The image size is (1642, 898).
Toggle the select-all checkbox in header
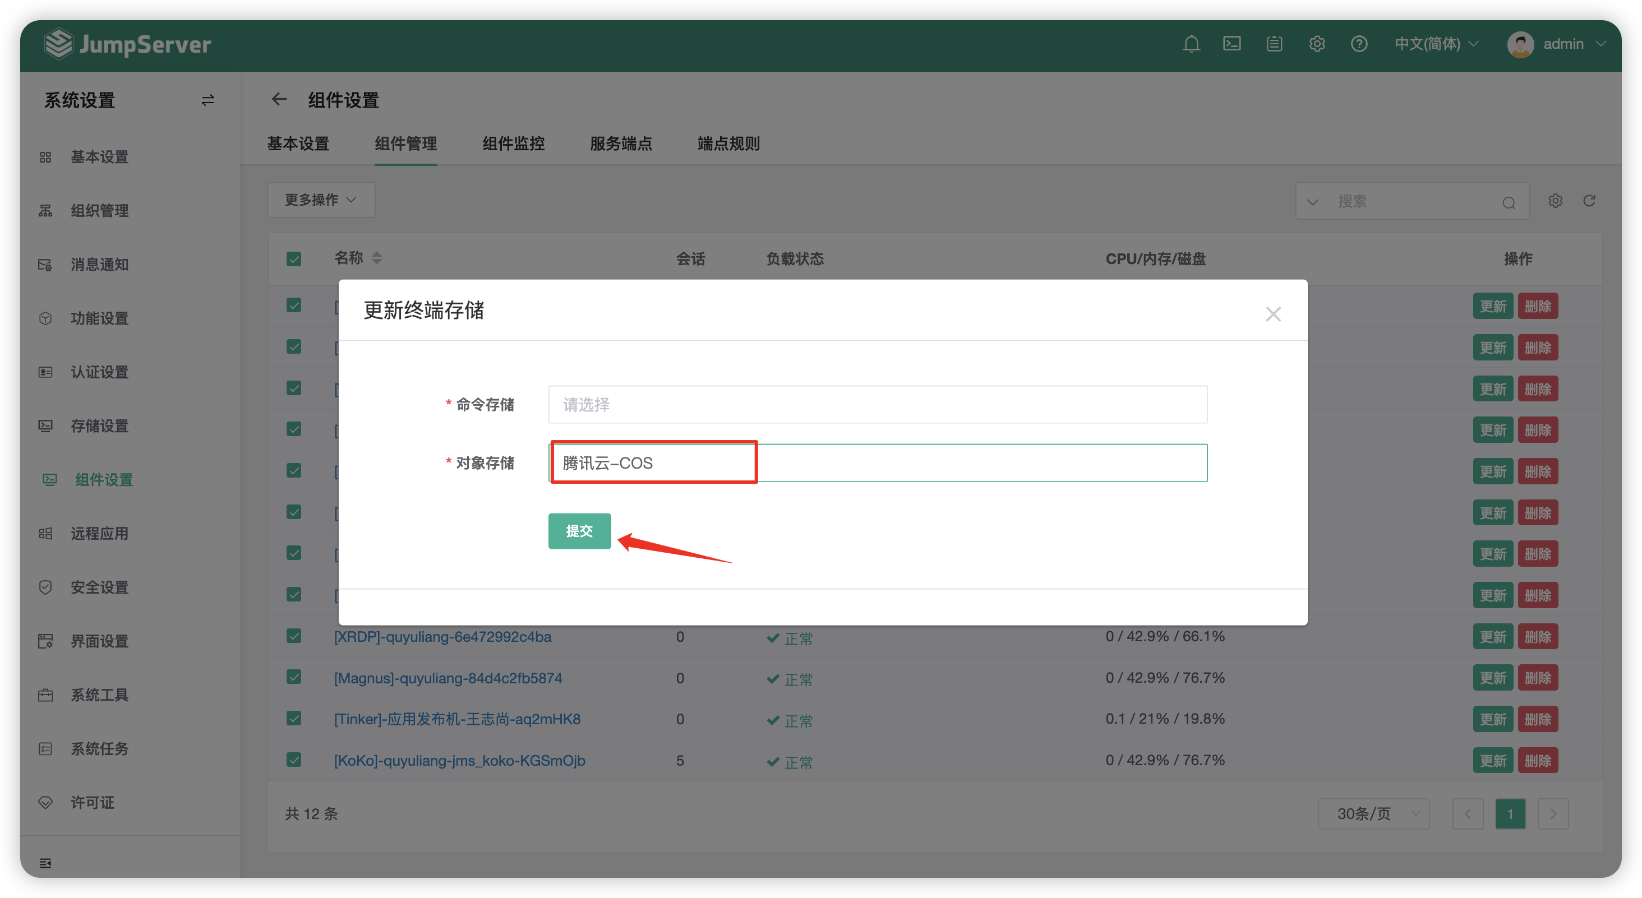click(294, 259)
